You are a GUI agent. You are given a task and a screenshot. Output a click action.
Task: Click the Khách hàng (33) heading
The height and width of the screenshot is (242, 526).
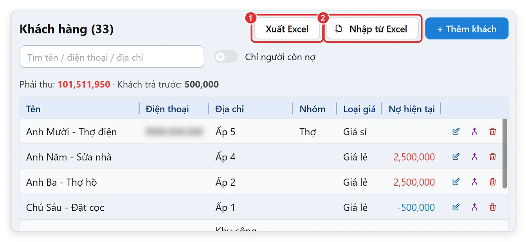[x=67, y=29]
